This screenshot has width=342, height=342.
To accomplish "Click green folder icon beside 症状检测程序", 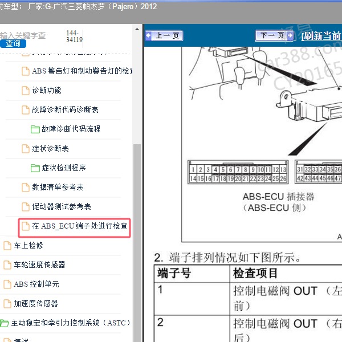I will tap(35, 168).
